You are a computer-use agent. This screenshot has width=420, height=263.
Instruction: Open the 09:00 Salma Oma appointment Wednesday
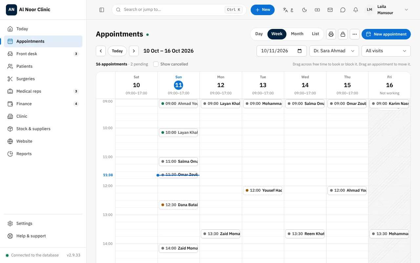coord(305,104)
